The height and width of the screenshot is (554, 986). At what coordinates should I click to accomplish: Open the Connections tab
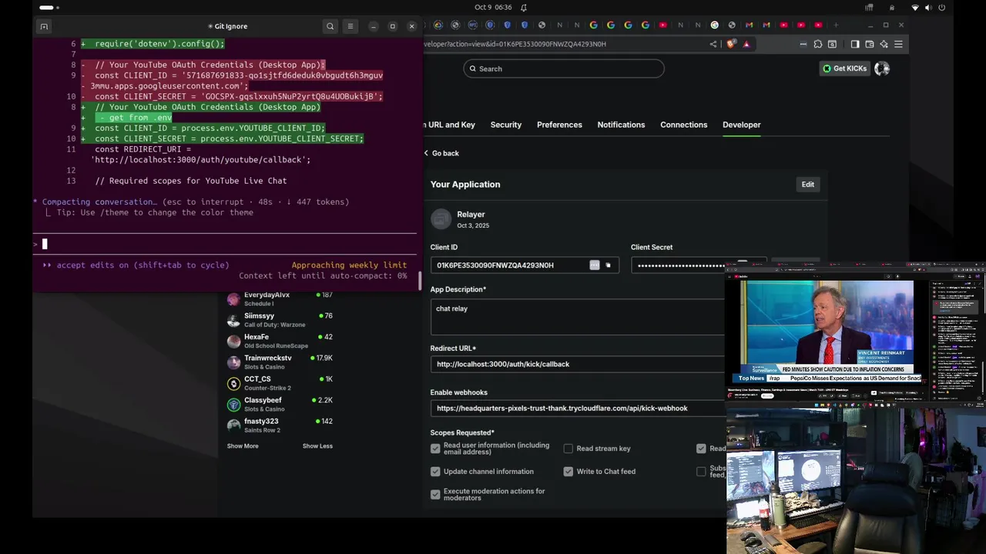coord(683,125)
